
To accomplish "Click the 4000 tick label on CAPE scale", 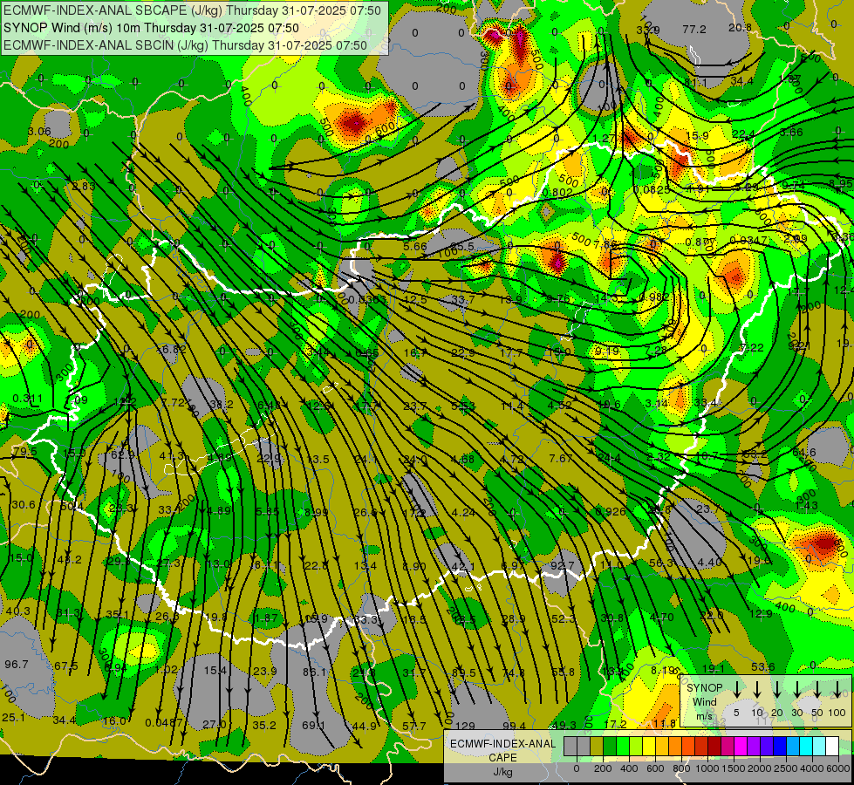I will [x=813, y=768].
